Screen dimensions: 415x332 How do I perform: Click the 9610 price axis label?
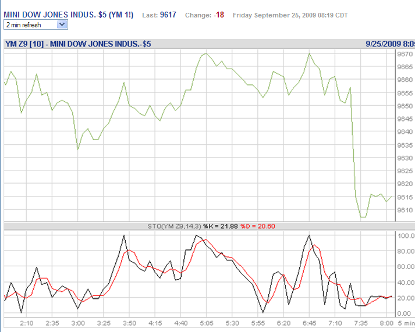pyautogui.click(x=405, y=210)
